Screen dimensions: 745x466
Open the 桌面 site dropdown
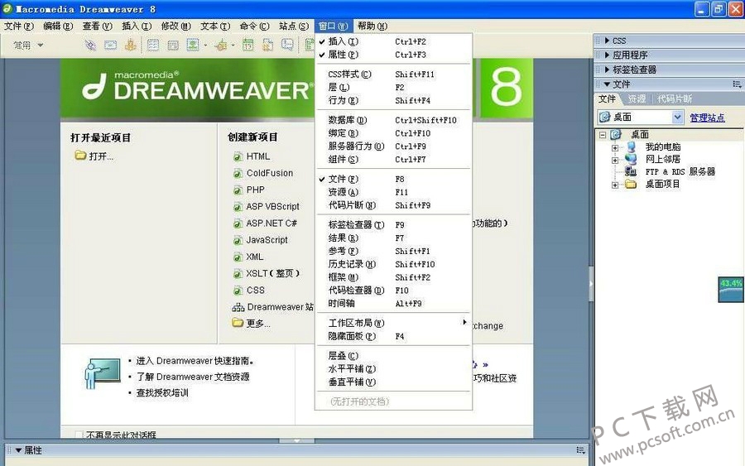click(x=677, y=117)
